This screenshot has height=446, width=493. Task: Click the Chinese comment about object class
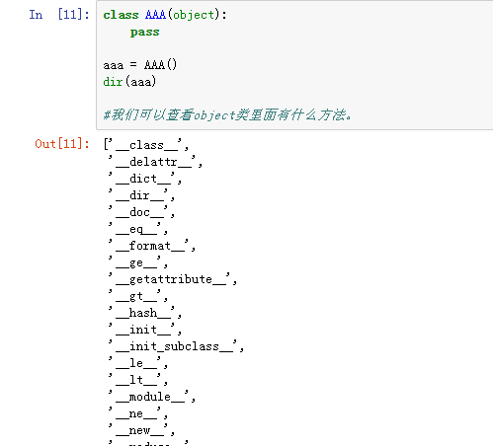227,114
